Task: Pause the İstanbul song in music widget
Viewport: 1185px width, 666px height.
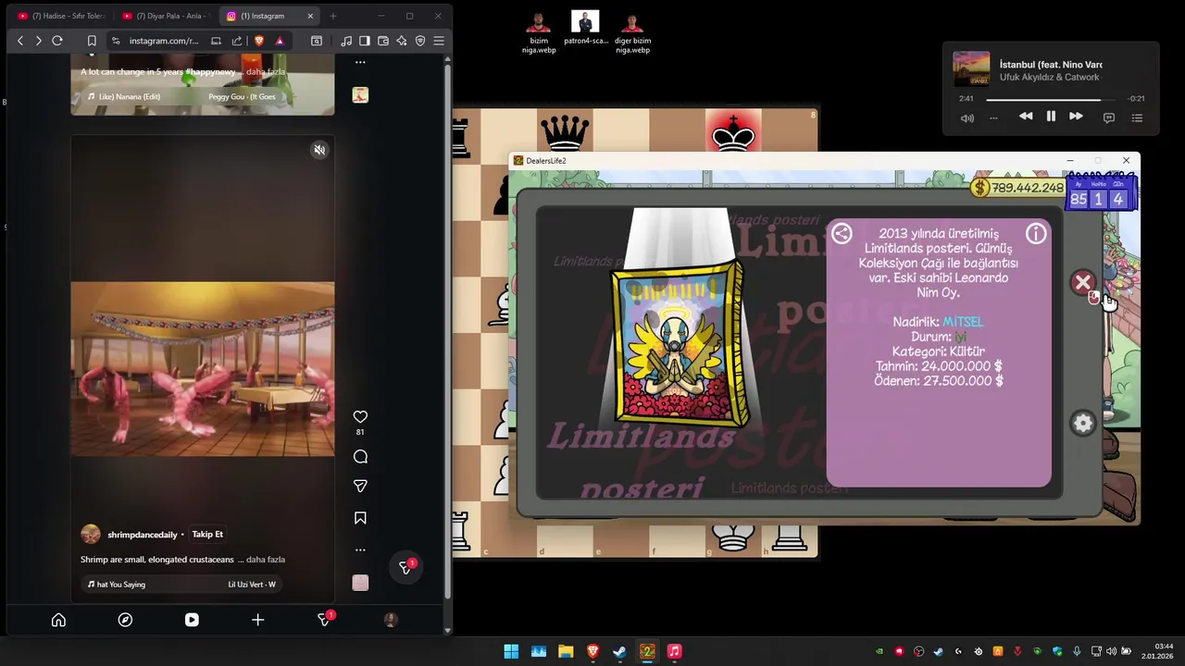Action: click(x=1051, y=117)
